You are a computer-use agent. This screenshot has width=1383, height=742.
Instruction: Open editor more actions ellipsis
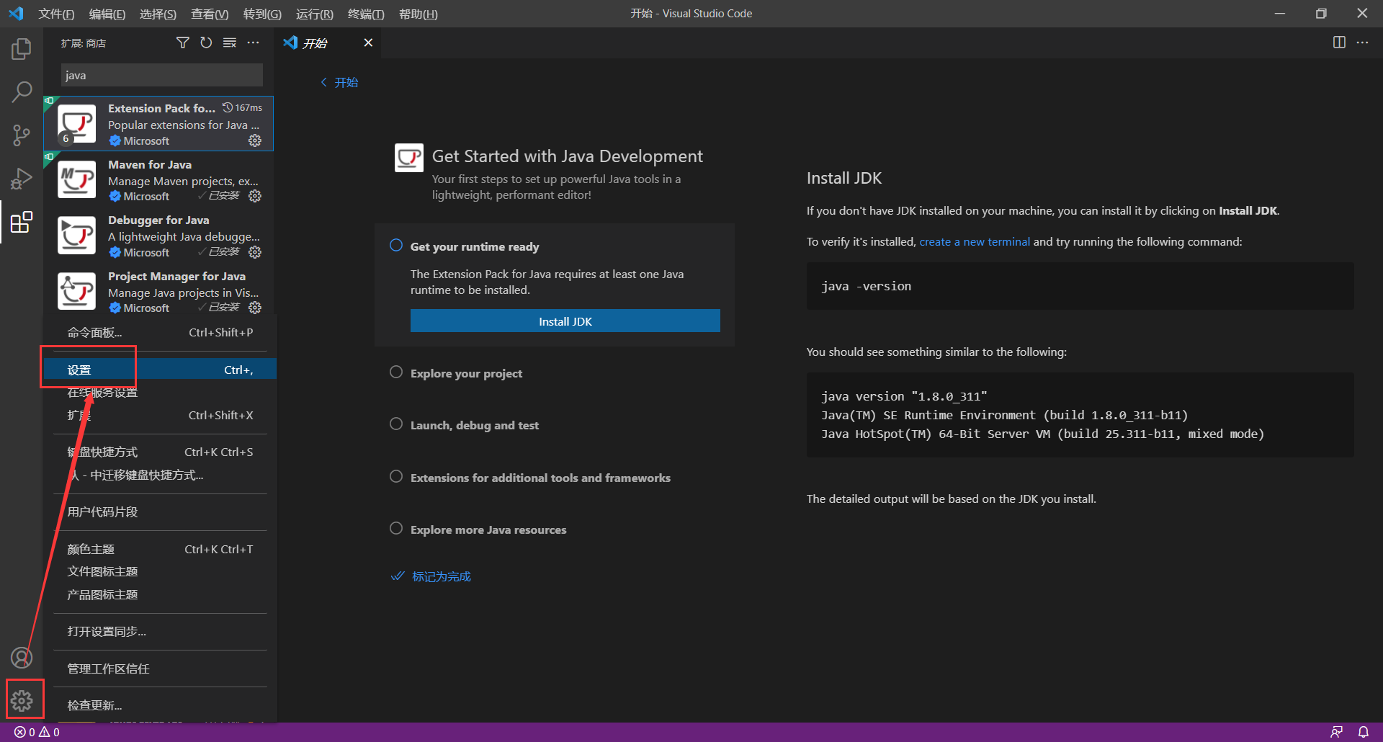[1362, 43]
